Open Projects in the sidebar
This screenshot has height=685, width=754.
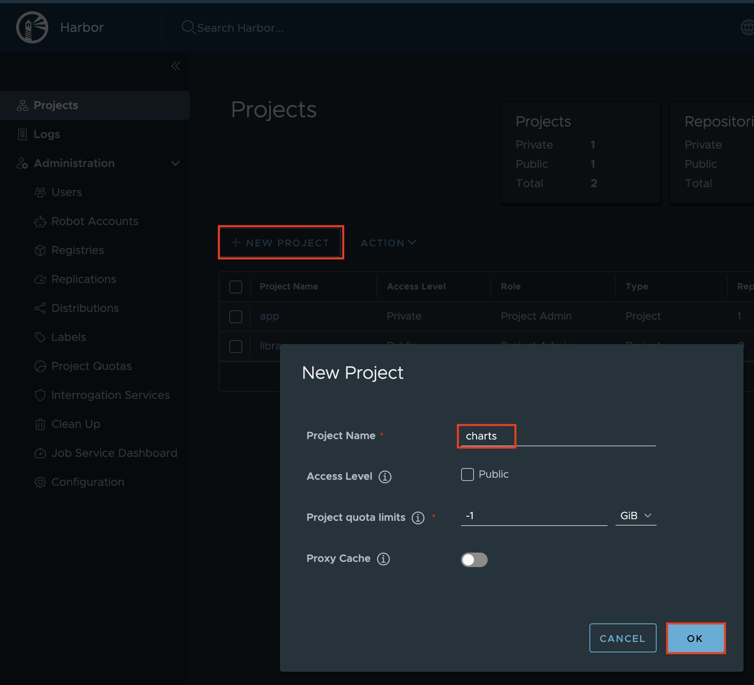coord(95,105)
